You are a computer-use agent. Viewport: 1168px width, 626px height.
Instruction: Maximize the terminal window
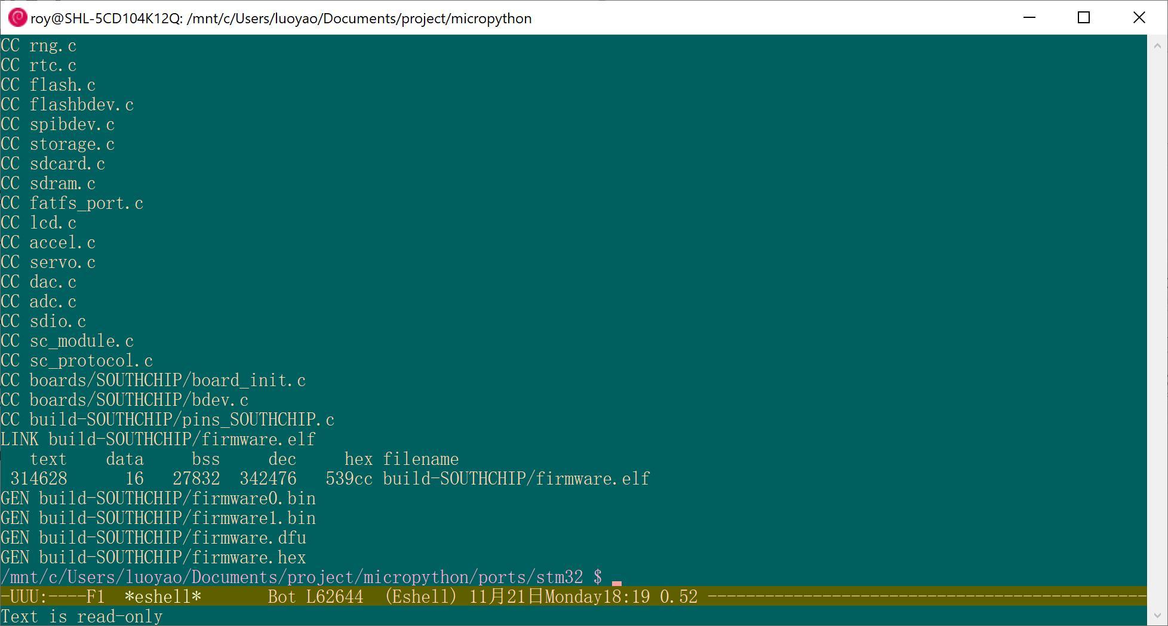pos(1083,18)
